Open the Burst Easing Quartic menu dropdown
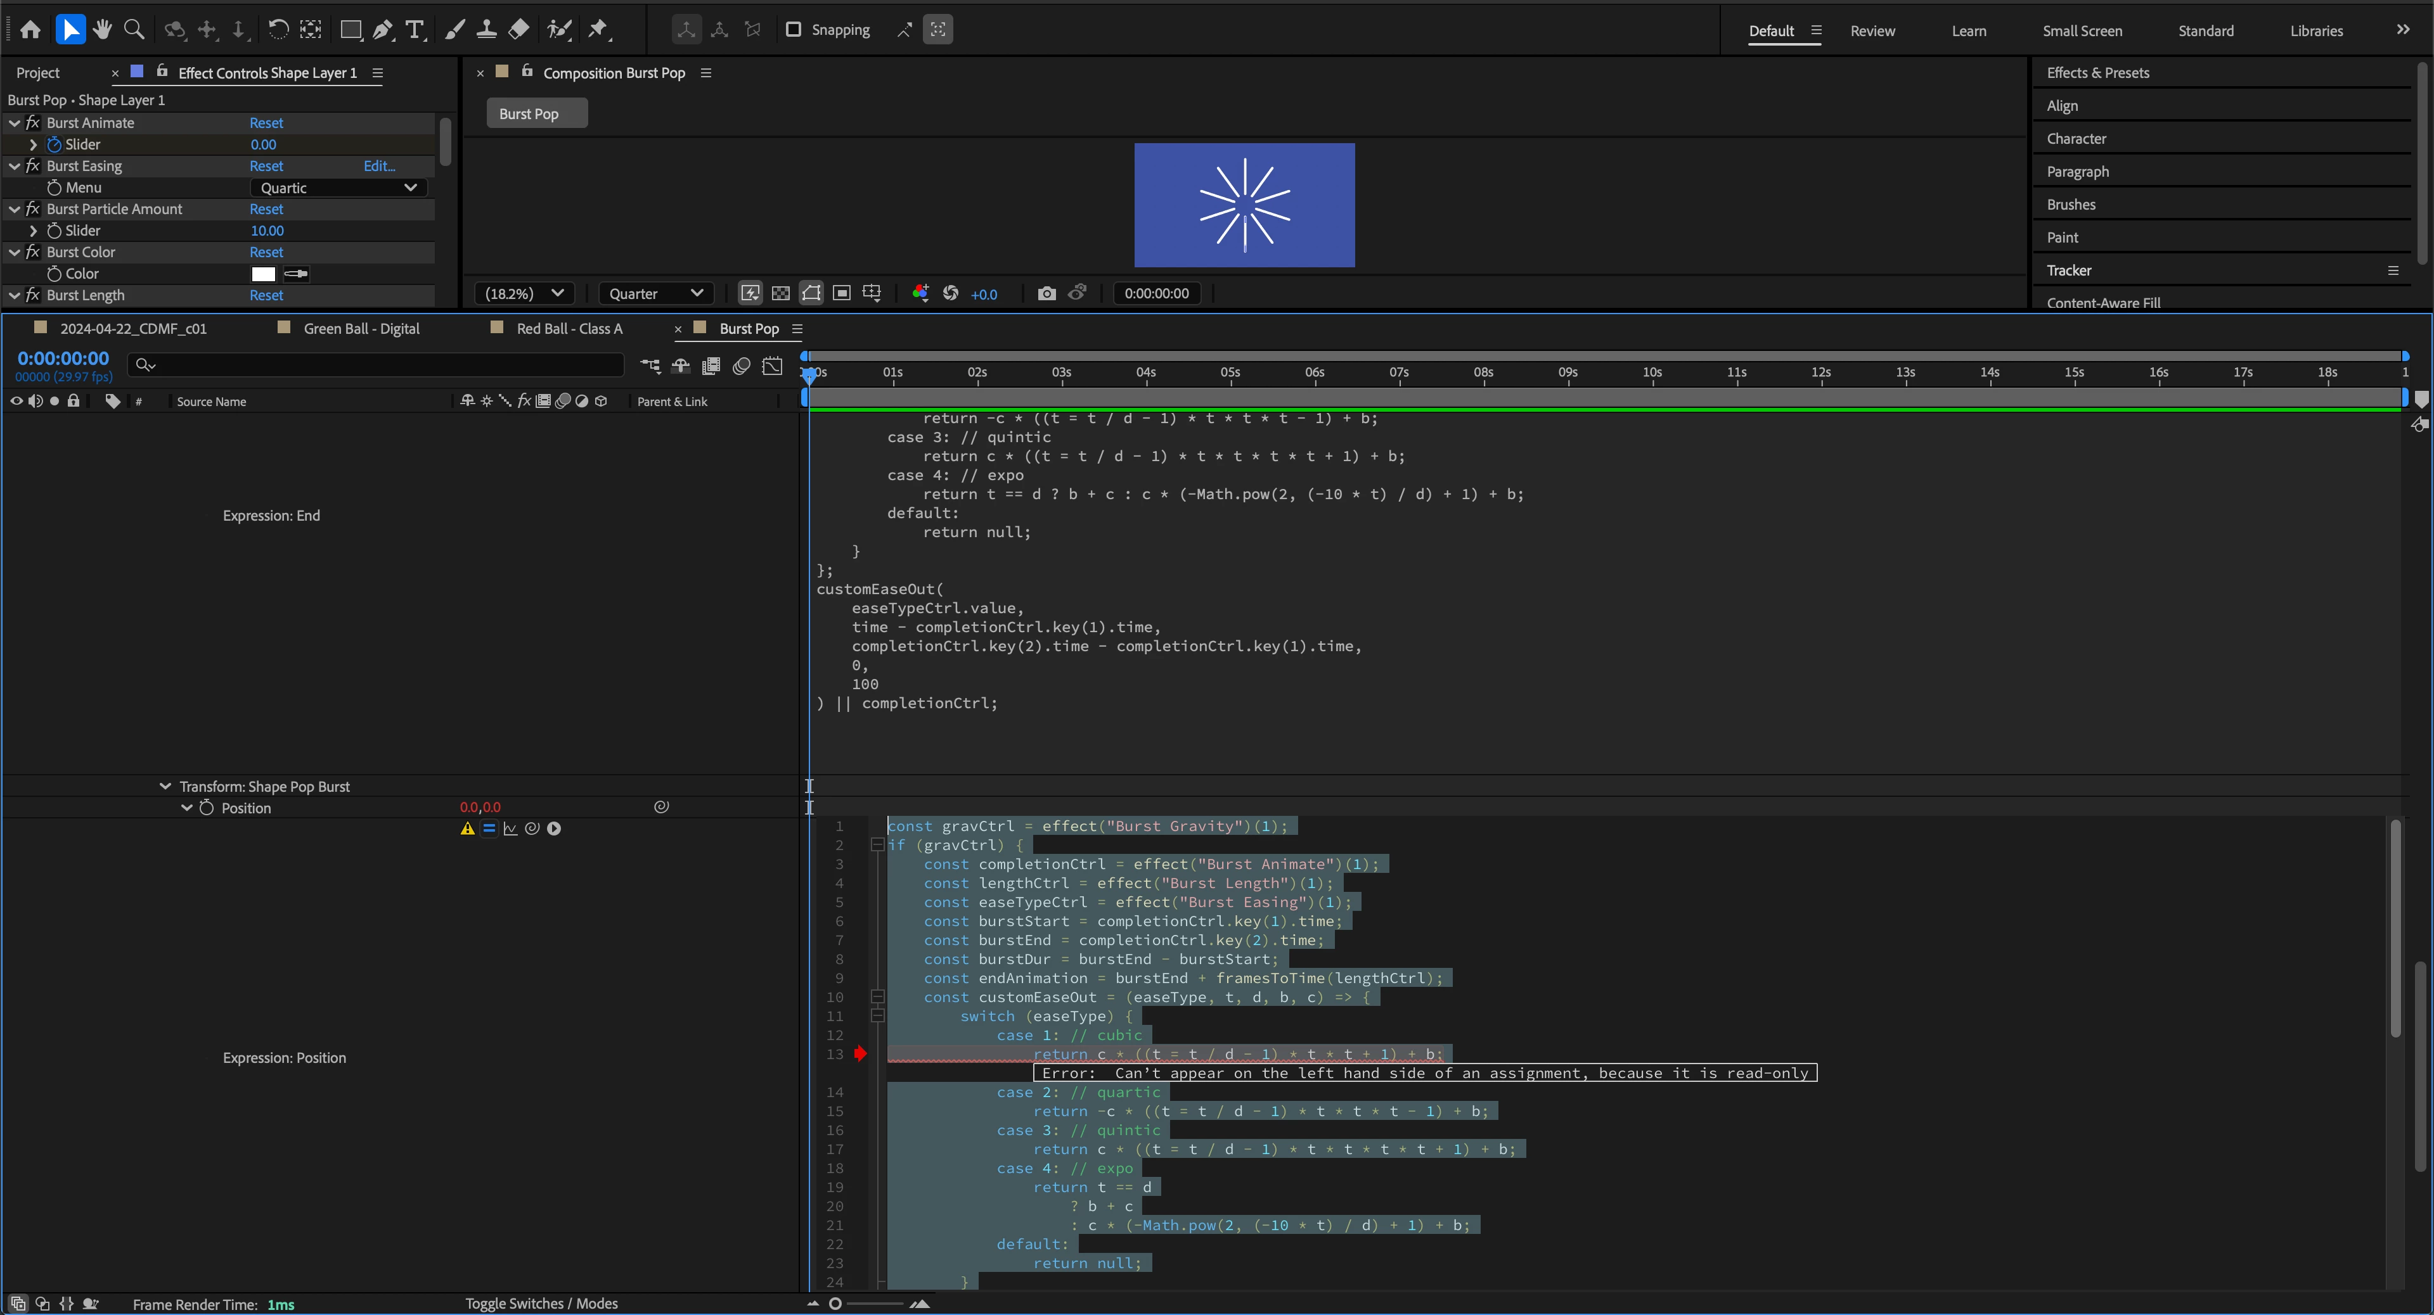Viewport: 2434px width, 1315px height. [x=338, y=188]
